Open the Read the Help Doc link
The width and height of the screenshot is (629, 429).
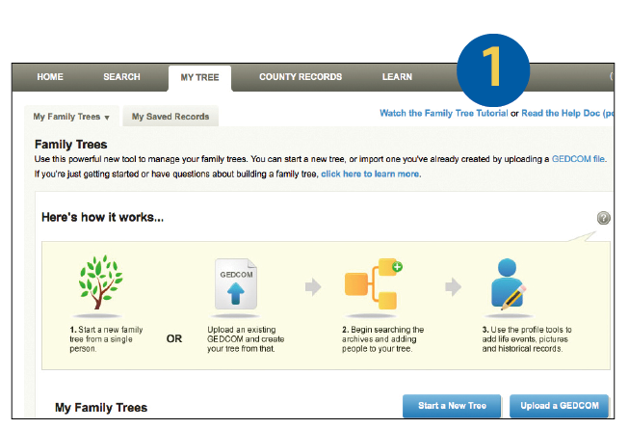pos(567,113)
